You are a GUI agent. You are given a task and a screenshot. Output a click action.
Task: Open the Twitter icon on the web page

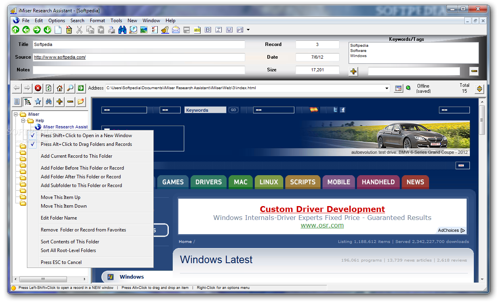pos(335,110)
